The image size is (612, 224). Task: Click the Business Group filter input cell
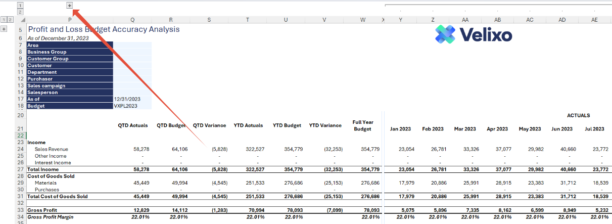(x=132, y=52)
